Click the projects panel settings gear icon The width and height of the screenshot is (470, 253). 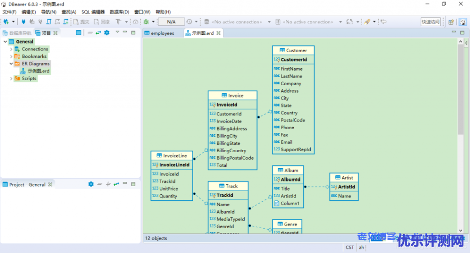tap(106, 33)
